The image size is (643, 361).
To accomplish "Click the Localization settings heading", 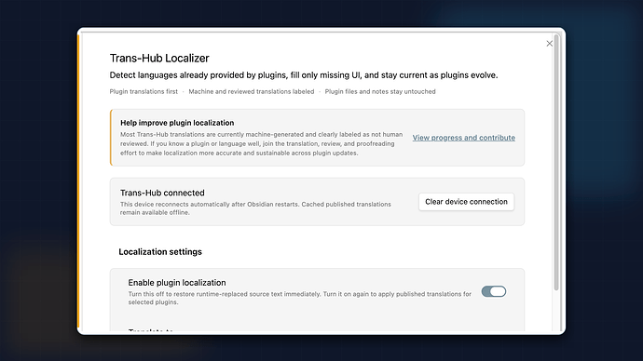I will [x=160, y=252].
